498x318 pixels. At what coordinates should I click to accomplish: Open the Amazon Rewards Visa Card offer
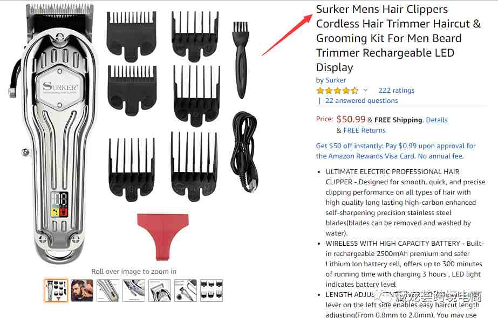395,151
